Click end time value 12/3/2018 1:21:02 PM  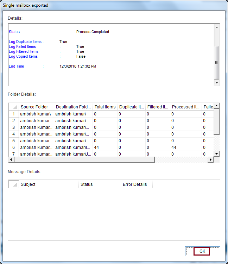pyautogui.click(x=78, y=66)
